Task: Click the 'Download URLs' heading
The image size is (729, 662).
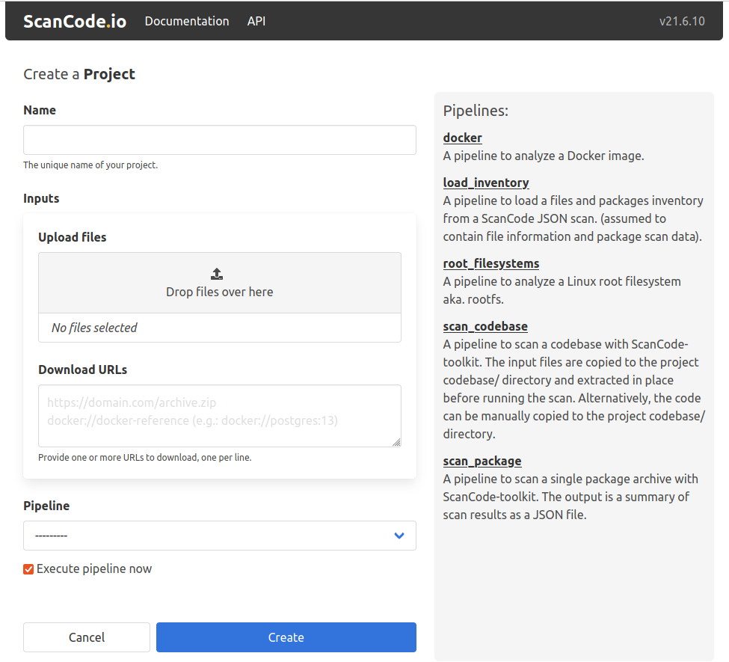Action: [82, 370]
